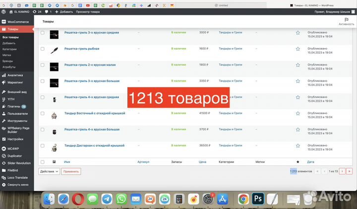
Task: Open Метки submenu item
Action: tap(6, 55)
